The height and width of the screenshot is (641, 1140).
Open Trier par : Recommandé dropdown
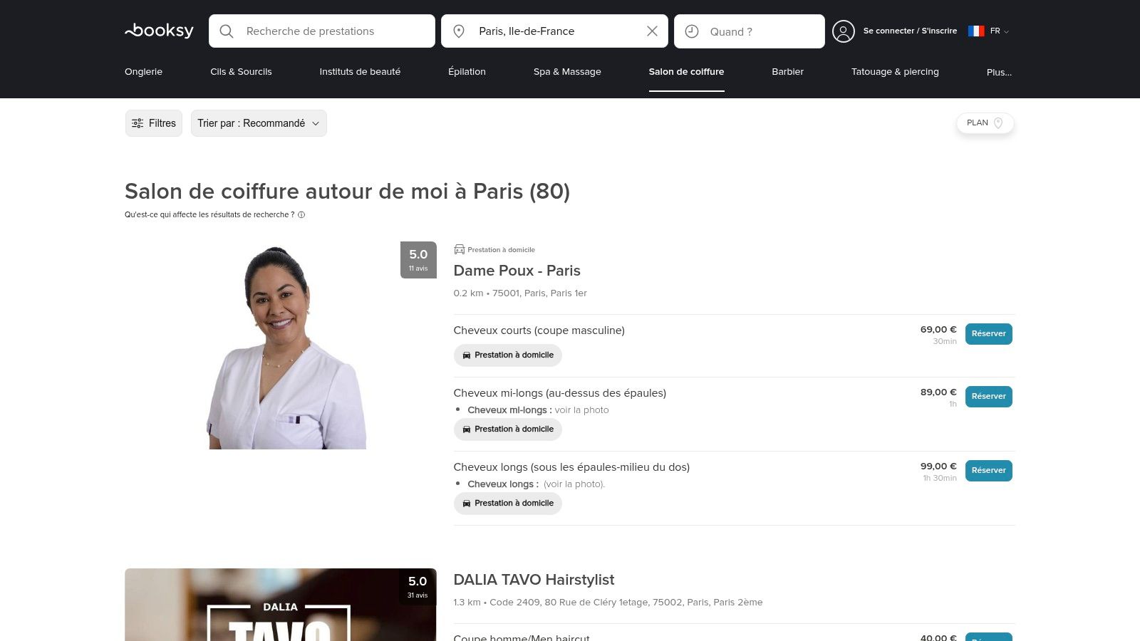tap(259, 123)
